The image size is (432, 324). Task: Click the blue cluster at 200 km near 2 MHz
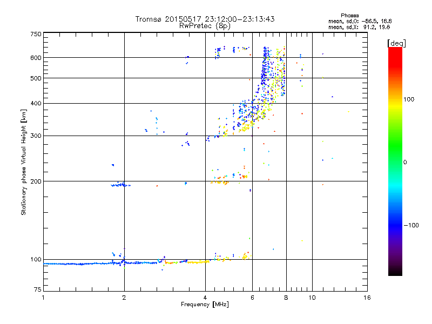coord(120,185)
